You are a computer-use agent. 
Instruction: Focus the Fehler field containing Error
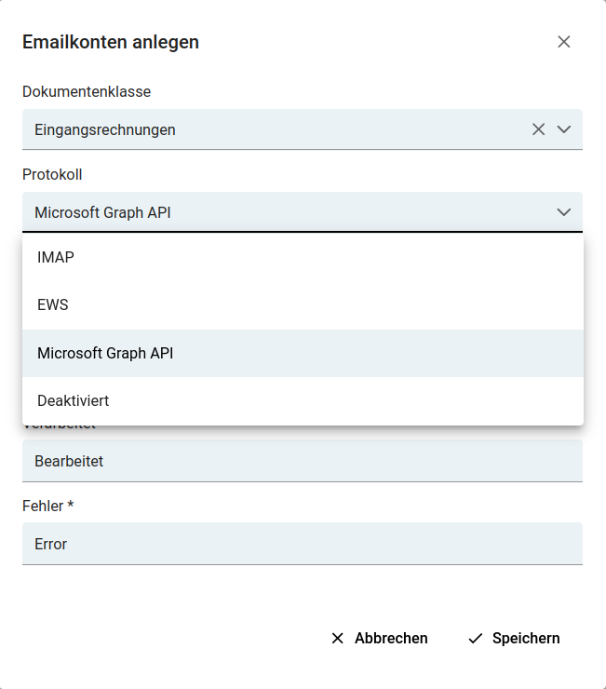click(x=302, y=544)
